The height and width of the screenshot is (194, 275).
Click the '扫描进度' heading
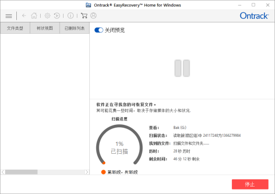click(x=120, y=119)
